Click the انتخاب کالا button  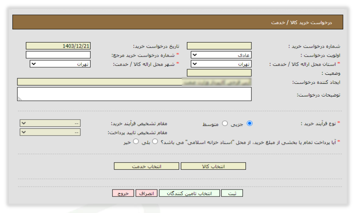[x=213, y=166]
